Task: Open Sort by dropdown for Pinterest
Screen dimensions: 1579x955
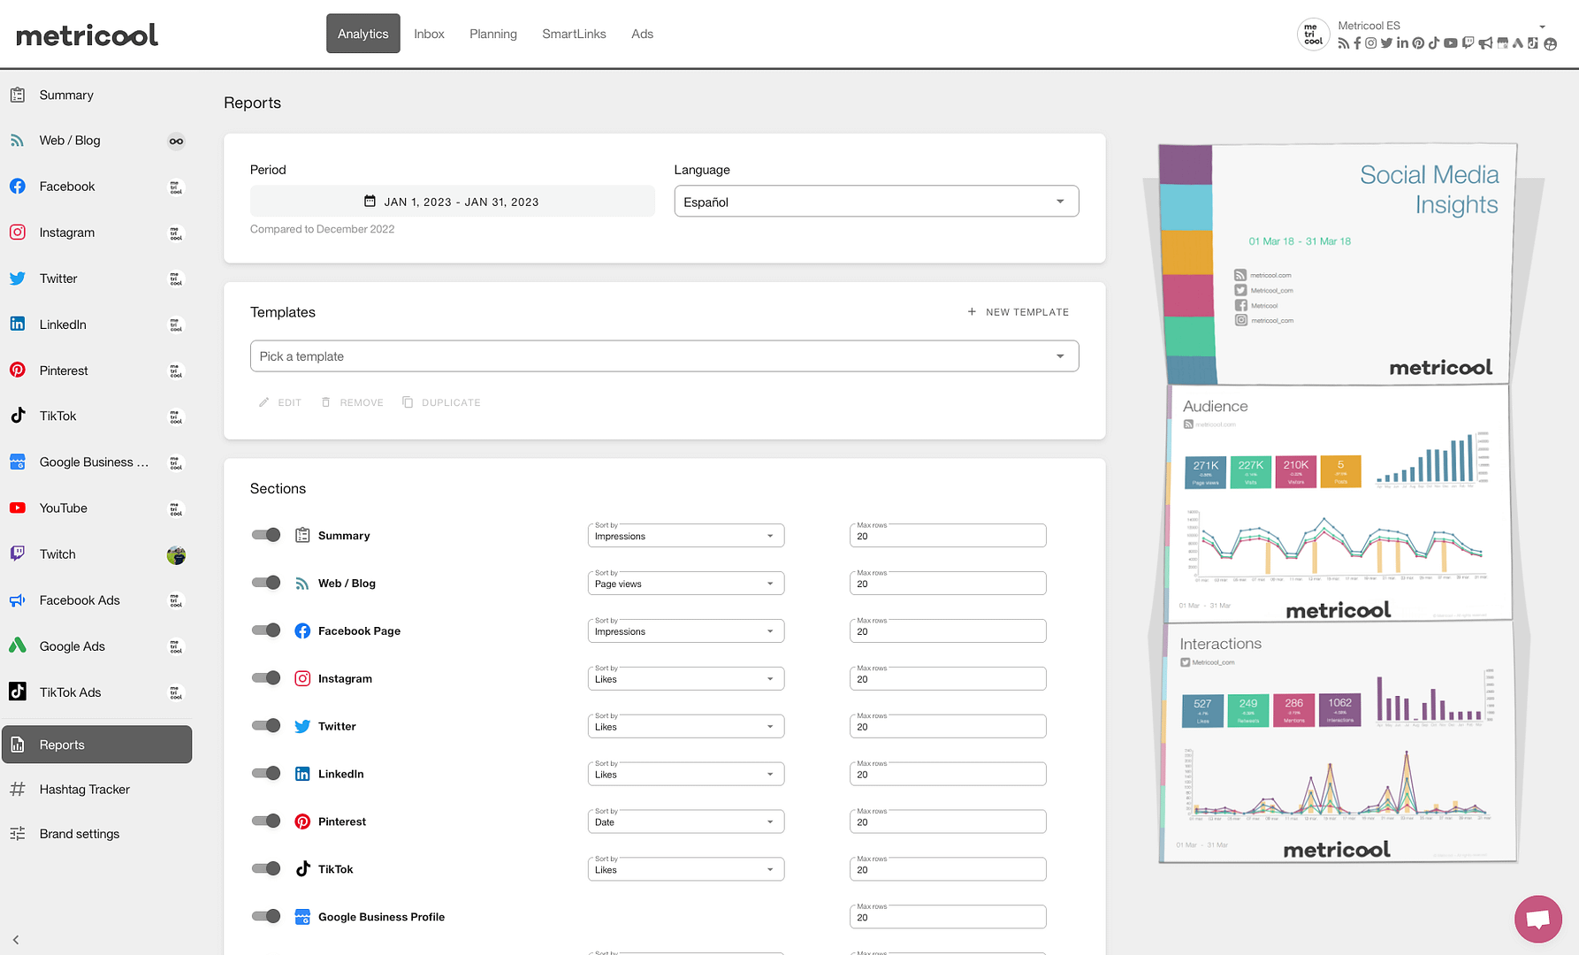Action: [x=686, y=822]
